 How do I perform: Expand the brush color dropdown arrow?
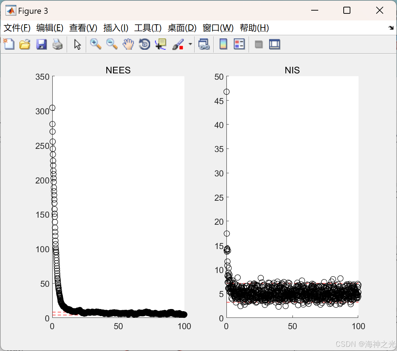pos(190,44)
